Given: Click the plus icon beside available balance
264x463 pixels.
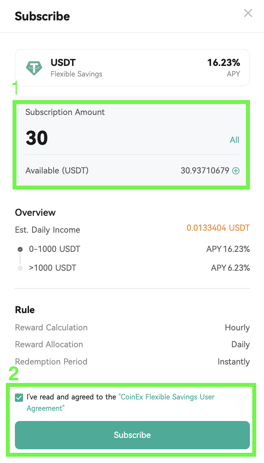Looking at the screenshot, I should 236,171.
